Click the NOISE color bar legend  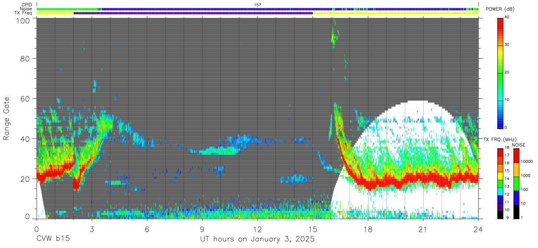516,183
